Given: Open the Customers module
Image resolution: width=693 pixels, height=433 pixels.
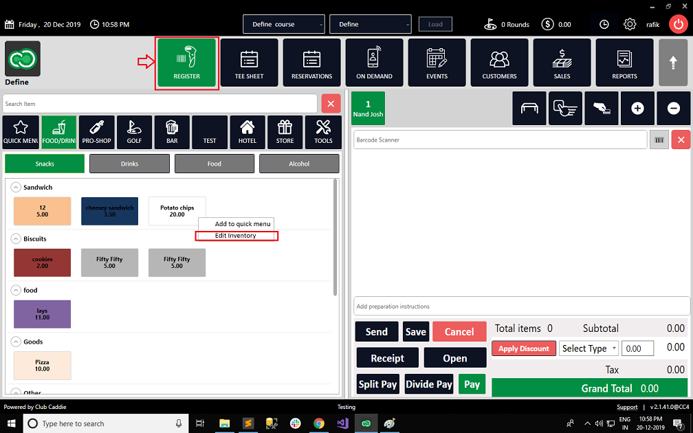Looking at the screenshot, I should [499, 63].
